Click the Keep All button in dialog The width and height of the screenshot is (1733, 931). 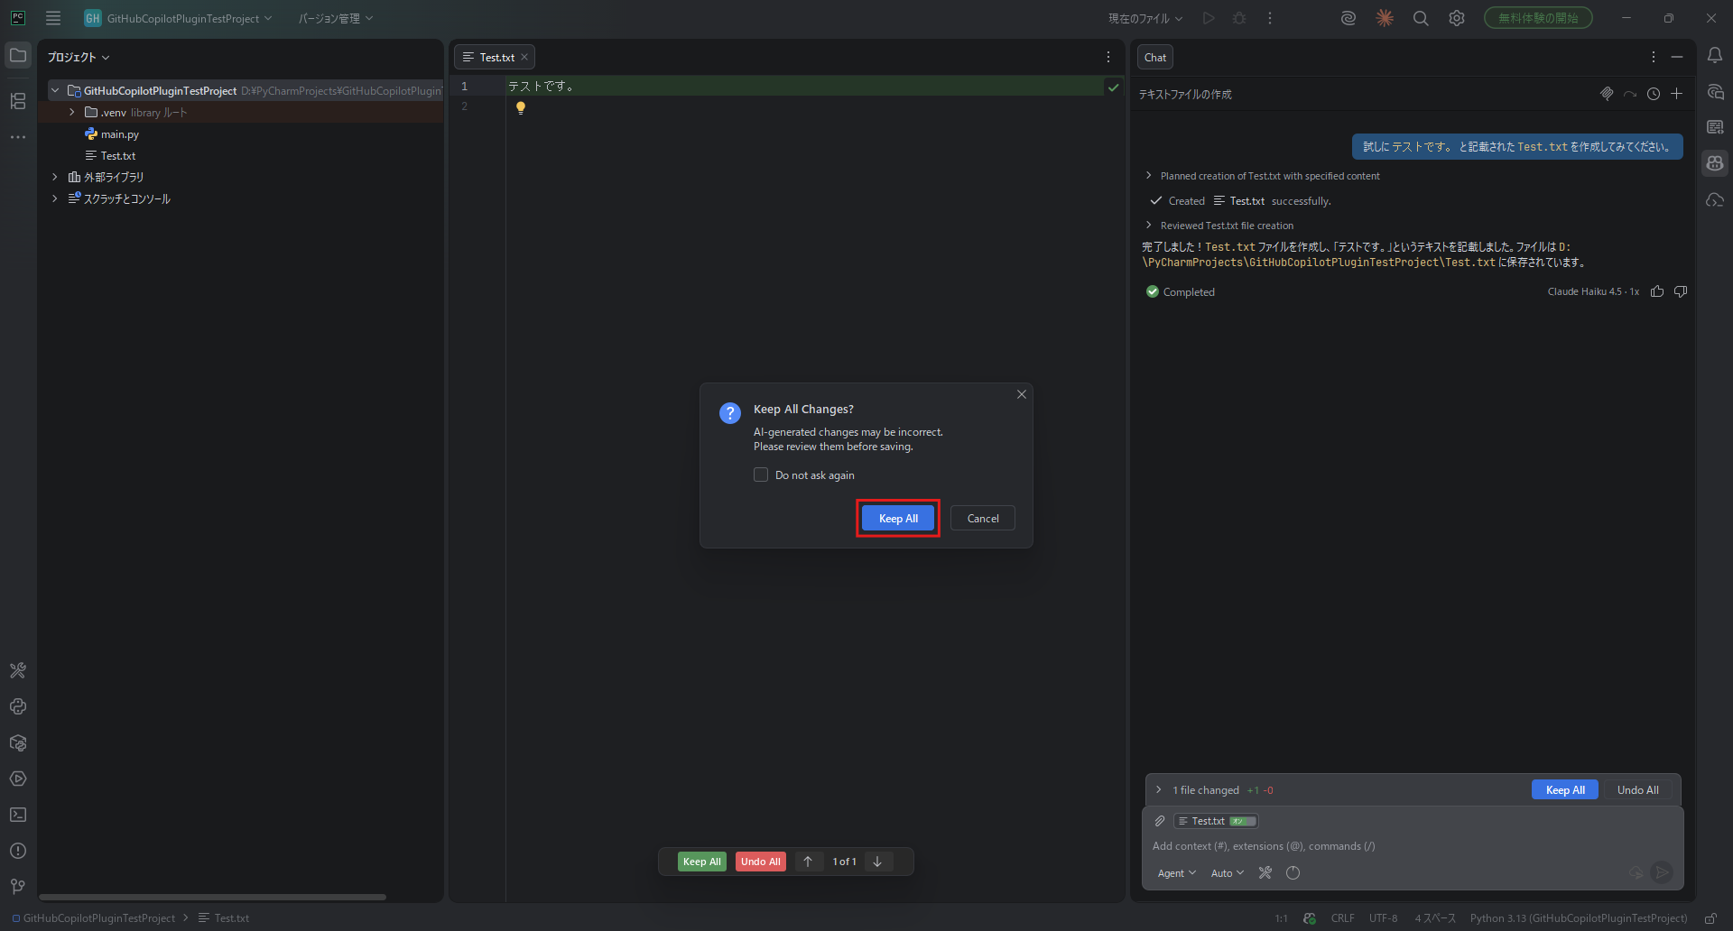coord(897,519)
